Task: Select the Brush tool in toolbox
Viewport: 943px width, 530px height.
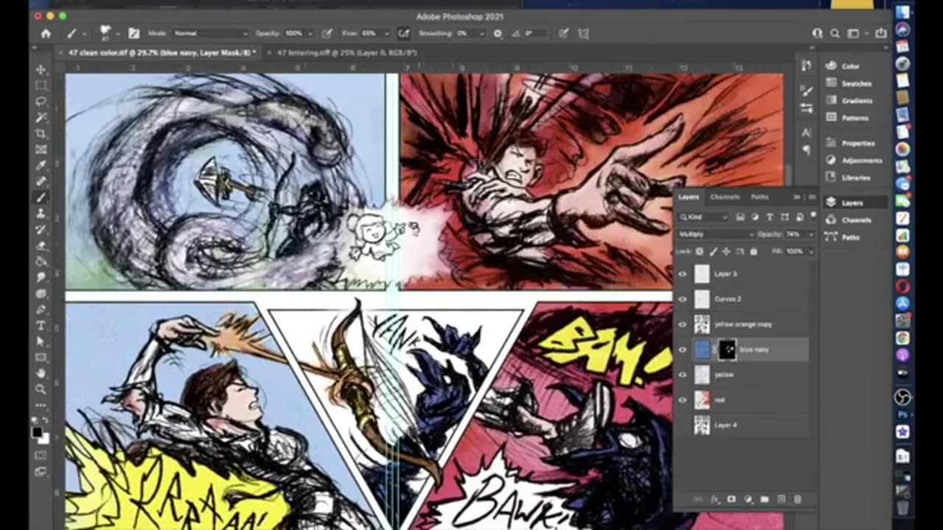Action: click(41, 198)
